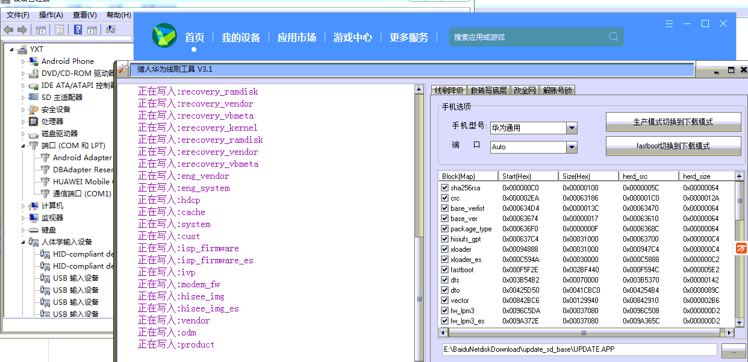Click fastboot切换到下载模式 button
This screenshot has width=748, height=362.
(673, 146)
